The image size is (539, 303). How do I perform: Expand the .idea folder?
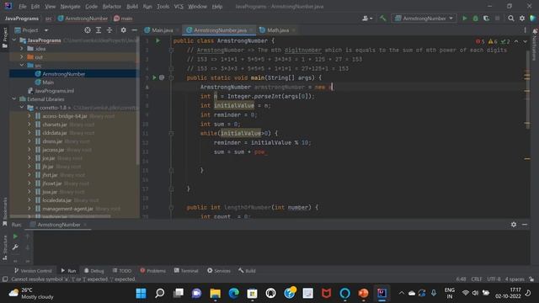coord(22,49)
